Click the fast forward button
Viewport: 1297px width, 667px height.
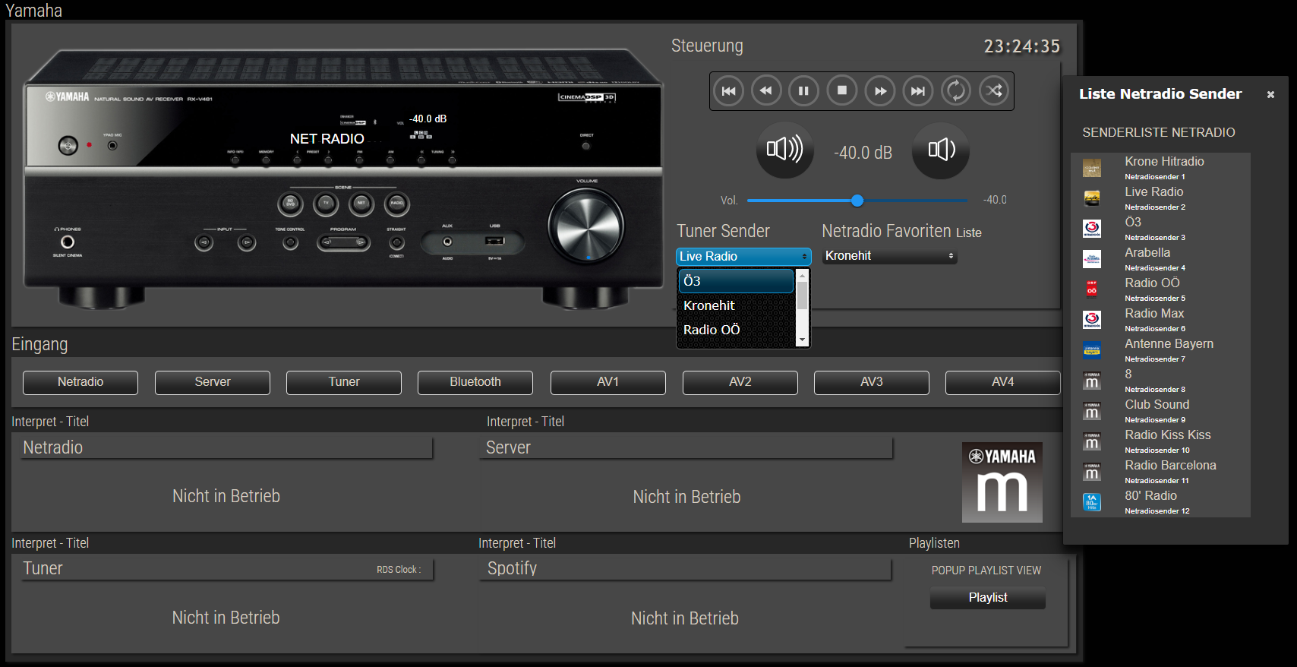click(880, 91)
